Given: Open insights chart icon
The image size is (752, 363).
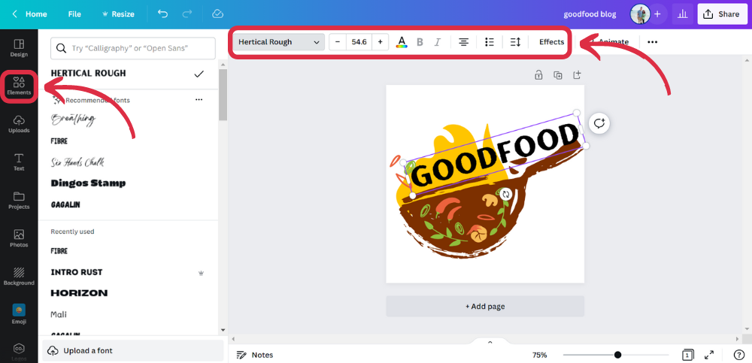Looking at the screenshot, I should (x=683, y=14).
